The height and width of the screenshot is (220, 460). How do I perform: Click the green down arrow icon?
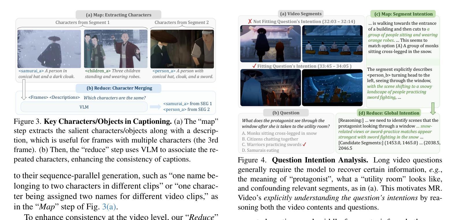pos(433,109)
